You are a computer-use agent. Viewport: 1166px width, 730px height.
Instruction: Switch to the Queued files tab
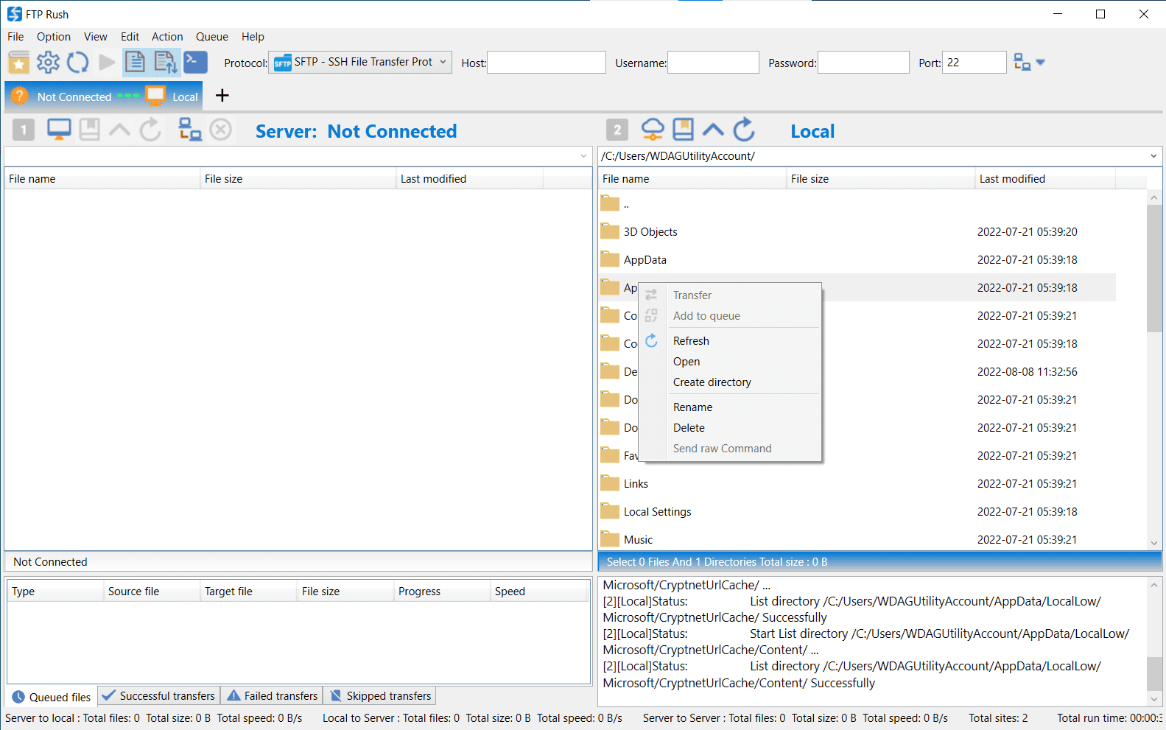[52, 697]
